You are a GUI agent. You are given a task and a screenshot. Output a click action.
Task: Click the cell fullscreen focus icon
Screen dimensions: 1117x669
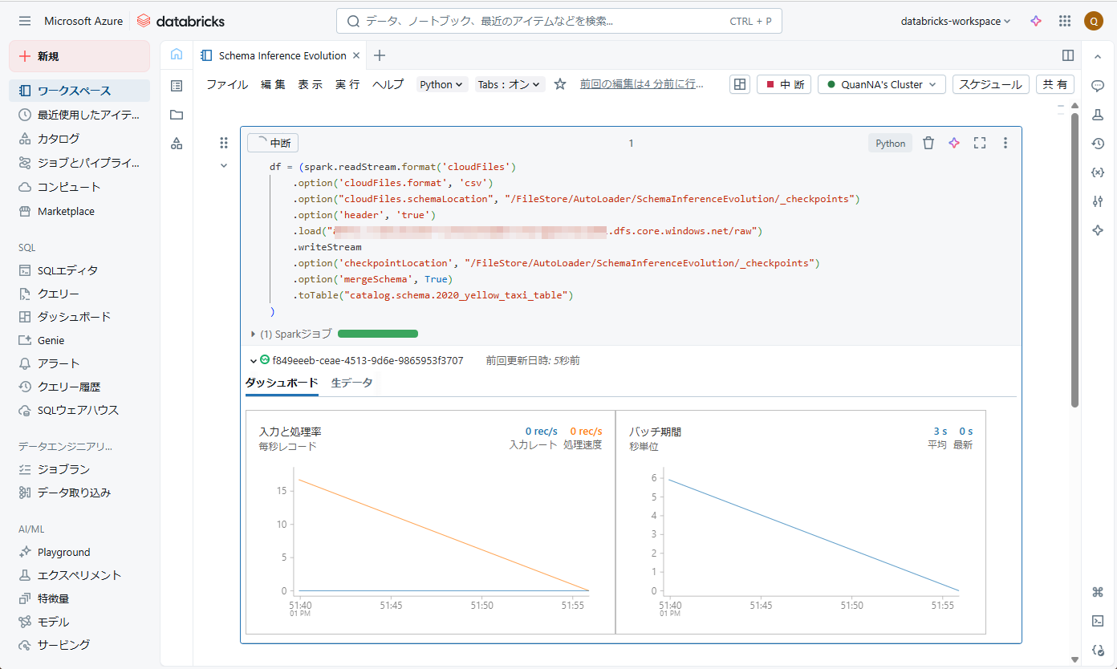click(x=980, y=143)
